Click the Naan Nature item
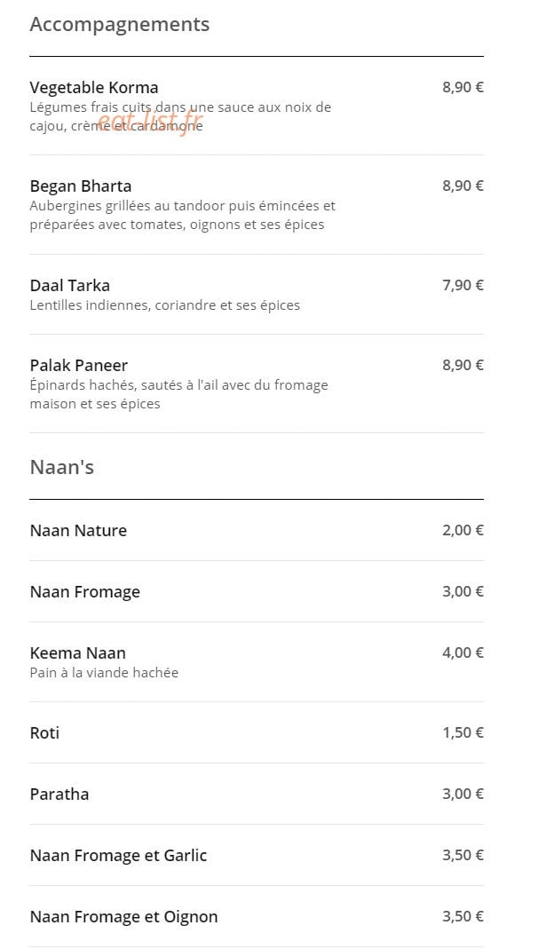 pos(78,530)
